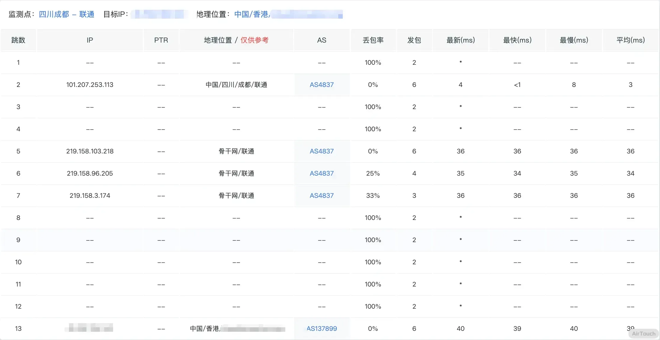
Task: Click 25% packet loss cell in hop 6
Action: [373, 174]
